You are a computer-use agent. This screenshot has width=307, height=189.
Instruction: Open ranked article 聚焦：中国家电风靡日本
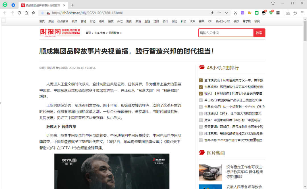click(x=233, y=120)
